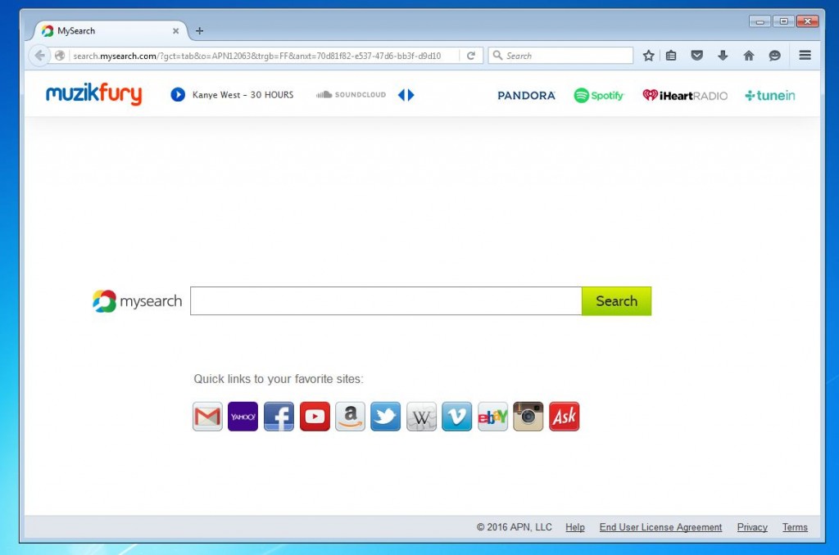Open the Amazon quick link icon
The width and height of the screenshot is (839, 555).
pos(350,416)
